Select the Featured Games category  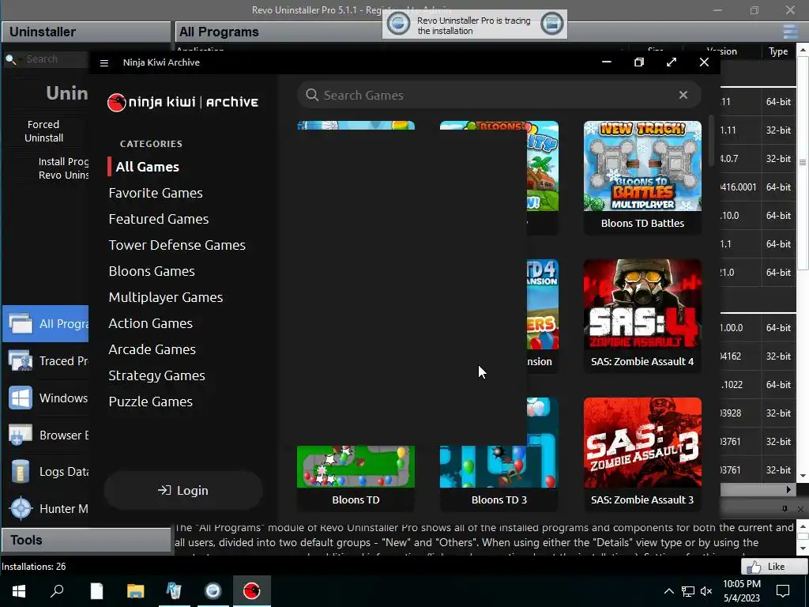click(158, 219)
